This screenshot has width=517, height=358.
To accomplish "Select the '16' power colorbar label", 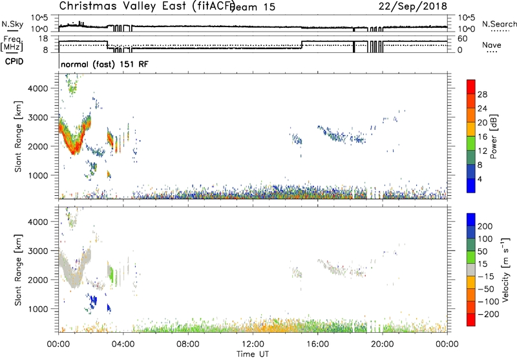I will (482, 137).
